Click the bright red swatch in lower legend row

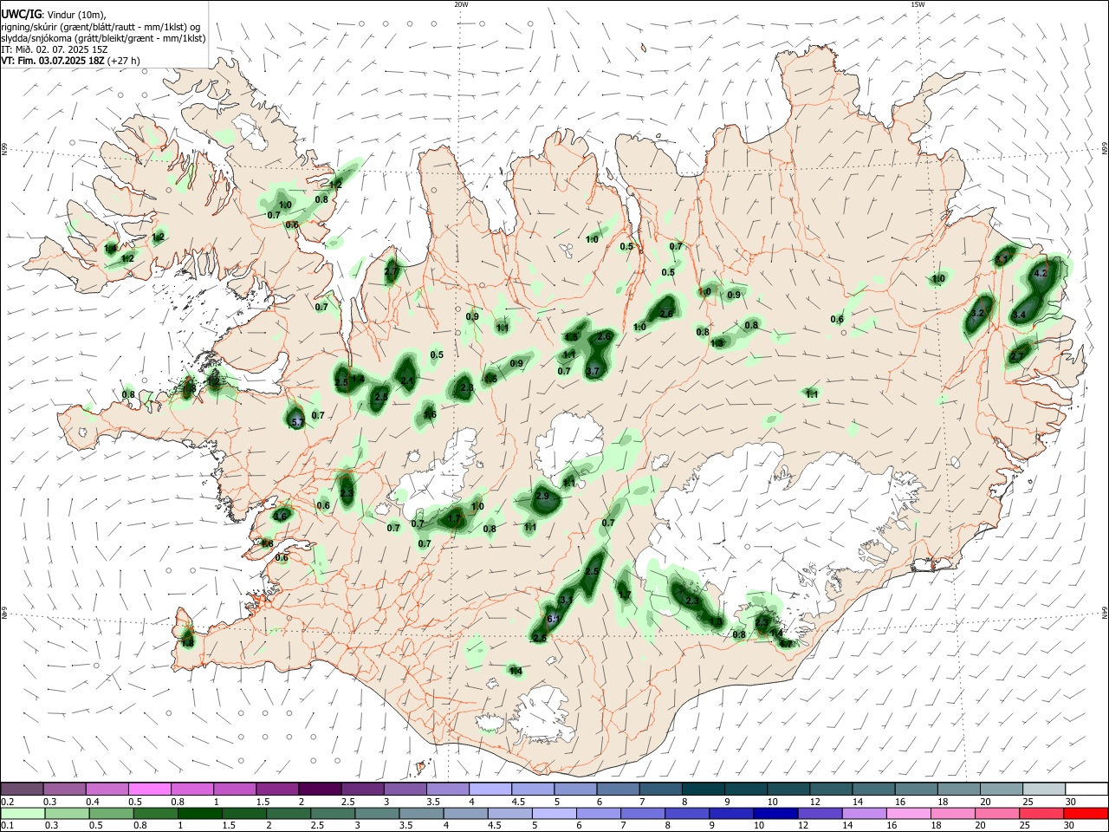click(1086, 813)
